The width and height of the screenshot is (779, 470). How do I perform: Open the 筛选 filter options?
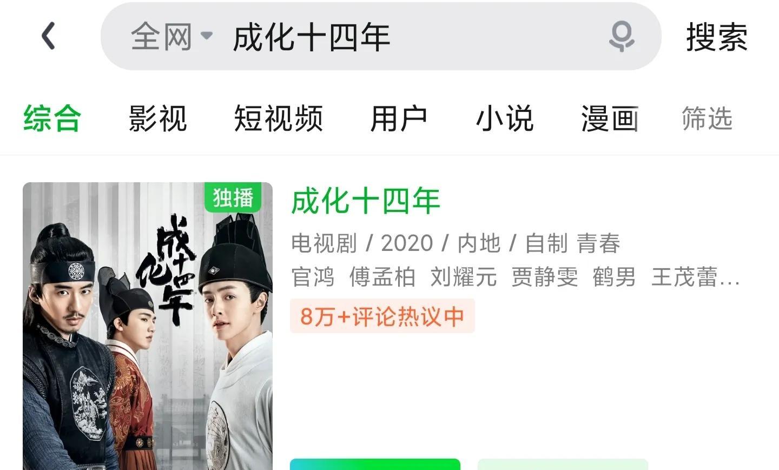(707, 118)
